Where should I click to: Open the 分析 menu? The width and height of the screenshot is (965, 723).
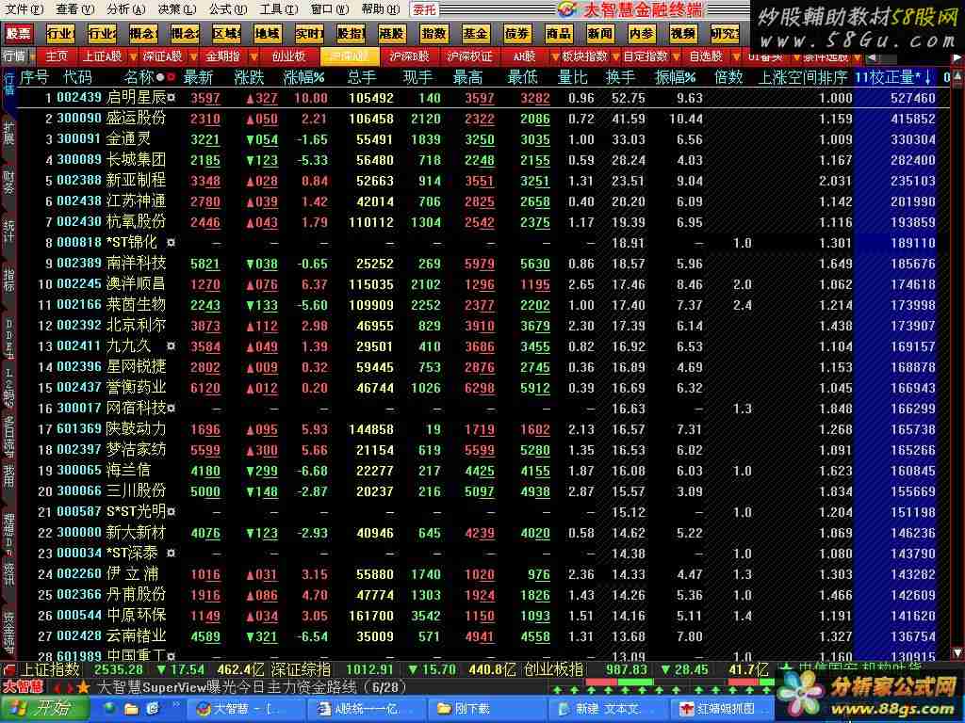tap(125, 9)
